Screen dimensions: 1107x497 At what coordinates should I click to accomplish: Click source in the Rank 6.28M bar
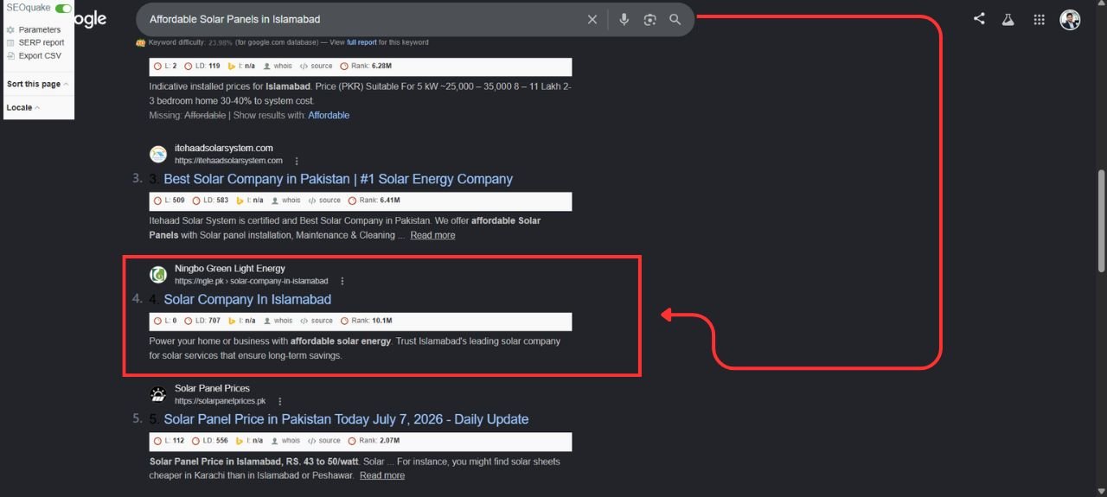click(x=317, y=66)
